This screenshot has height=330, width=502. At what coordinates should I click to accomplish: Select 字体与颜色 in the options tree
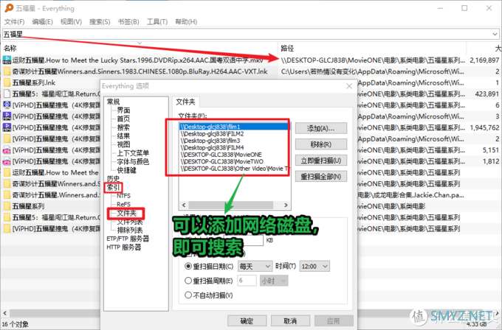pos(133,161)
